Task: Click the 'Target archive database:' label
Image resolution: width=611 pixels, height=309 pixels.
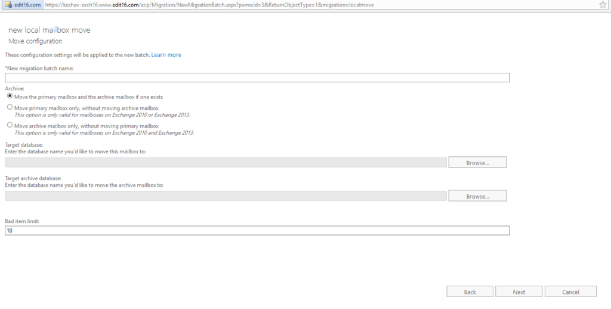Action: click(x=33, y=178)
